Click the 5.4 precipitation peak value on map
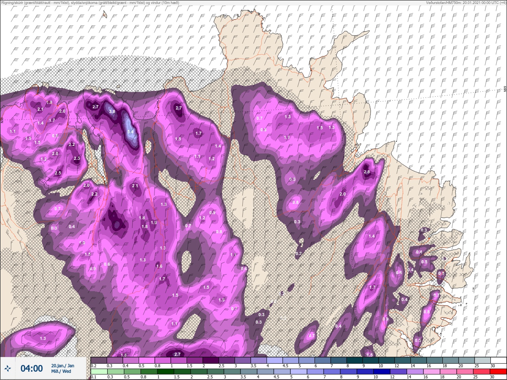This screenshot has height=380, width=507. point(131,131)
